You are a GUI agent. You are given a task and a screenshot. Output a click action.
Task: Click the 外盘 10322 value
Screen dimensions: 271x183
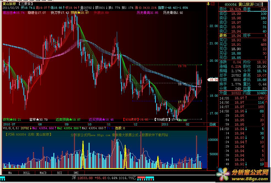click(236, 93)
